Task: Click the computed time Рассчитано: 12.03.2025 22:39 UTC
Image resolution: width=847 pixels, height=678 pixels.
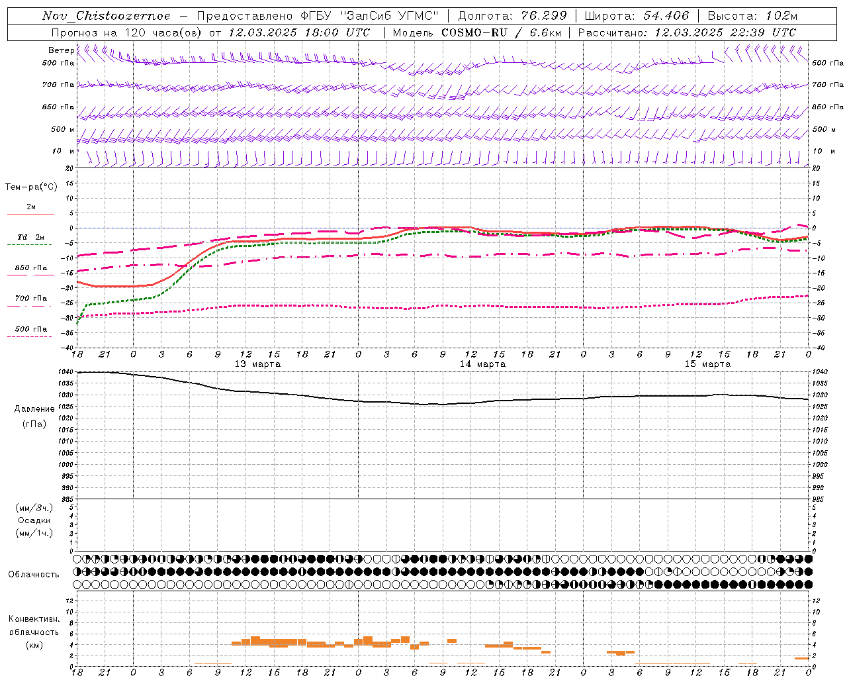Action: (687, 32)
